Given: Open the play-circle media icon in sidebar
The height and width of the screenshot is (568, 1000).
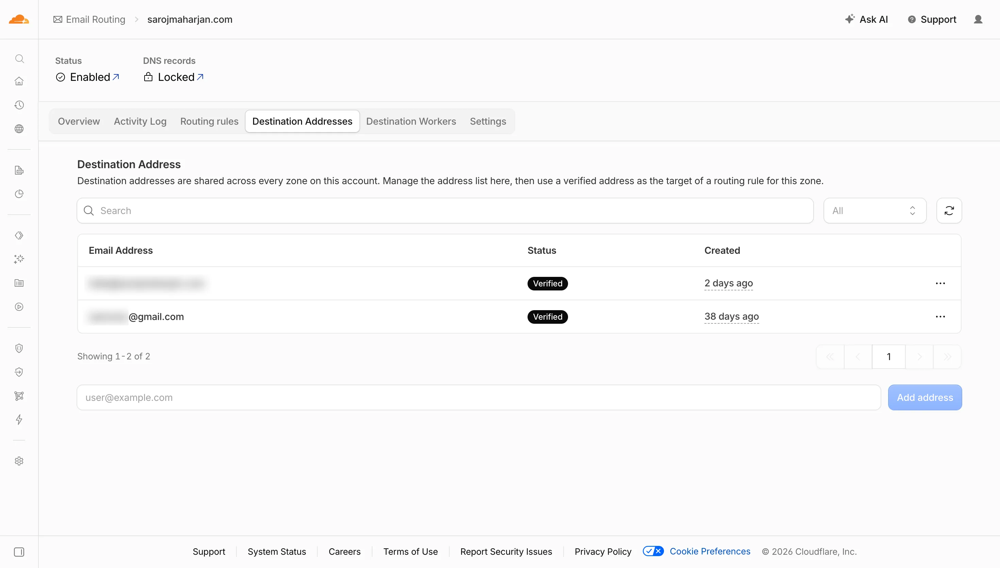Looking at the screenshot, I should (19, 307).
